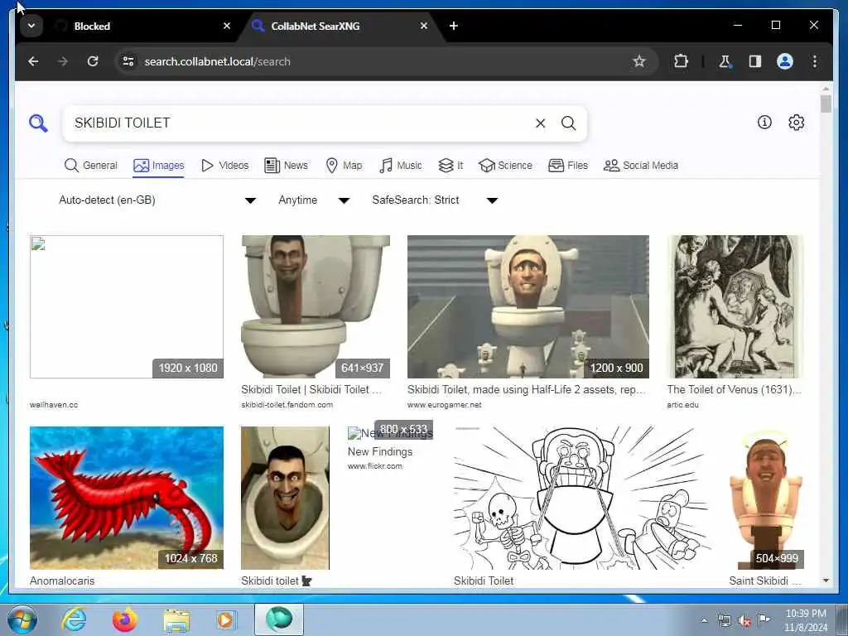Open The Toilet of Venus engraving thumbnail

tap(735, 306)
